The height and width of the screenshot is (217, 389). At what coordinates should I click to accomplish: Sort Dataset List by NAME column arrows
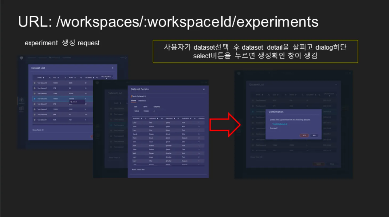pyautogui.click(x=44, y=77)
